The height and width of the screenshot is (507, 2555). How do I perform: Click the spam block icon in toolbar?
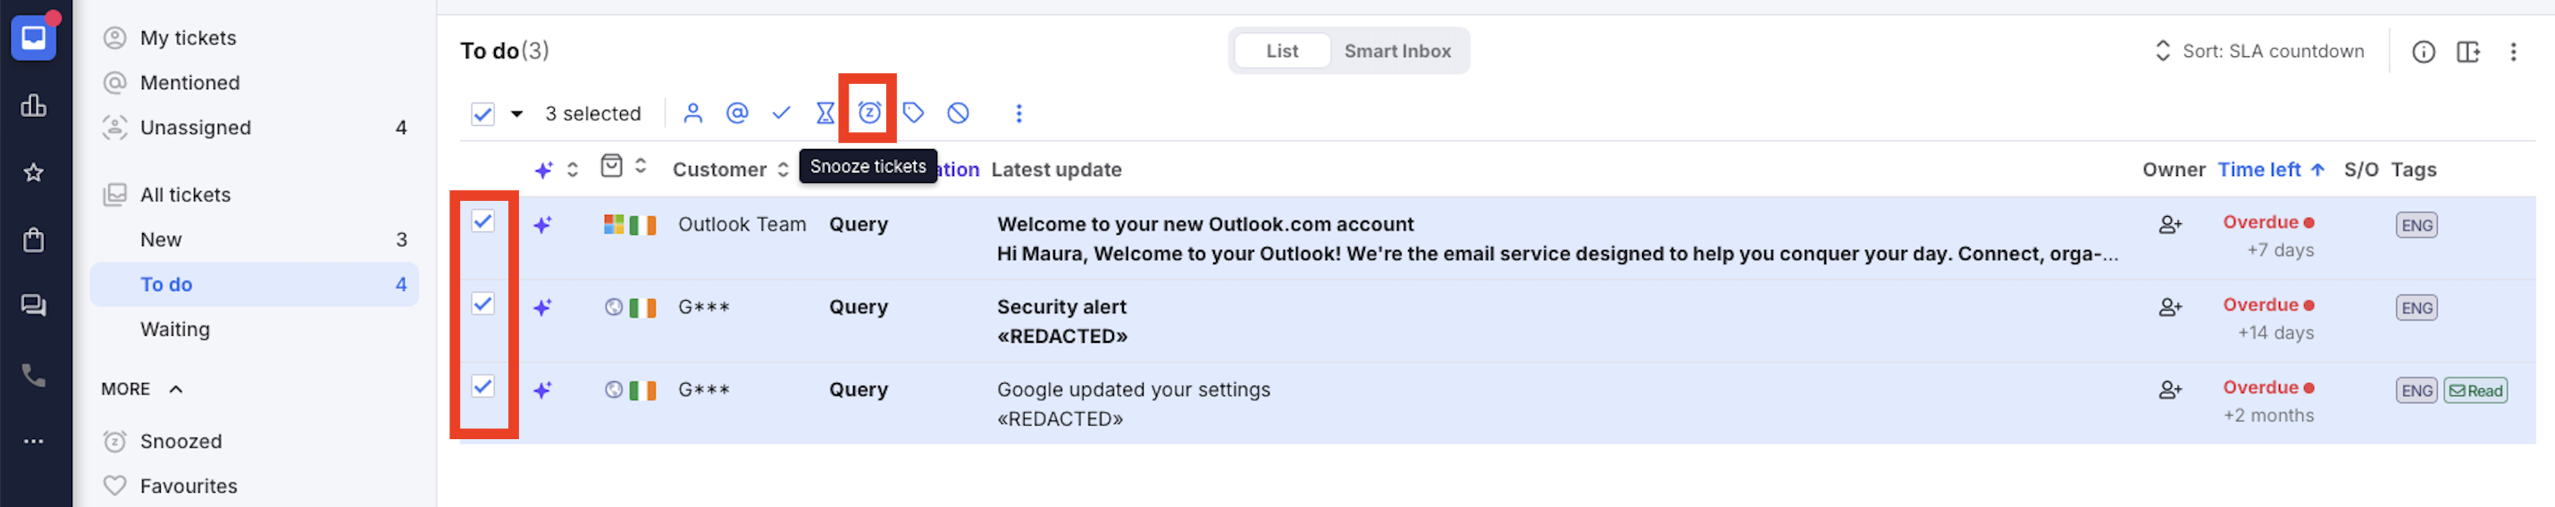957,112
